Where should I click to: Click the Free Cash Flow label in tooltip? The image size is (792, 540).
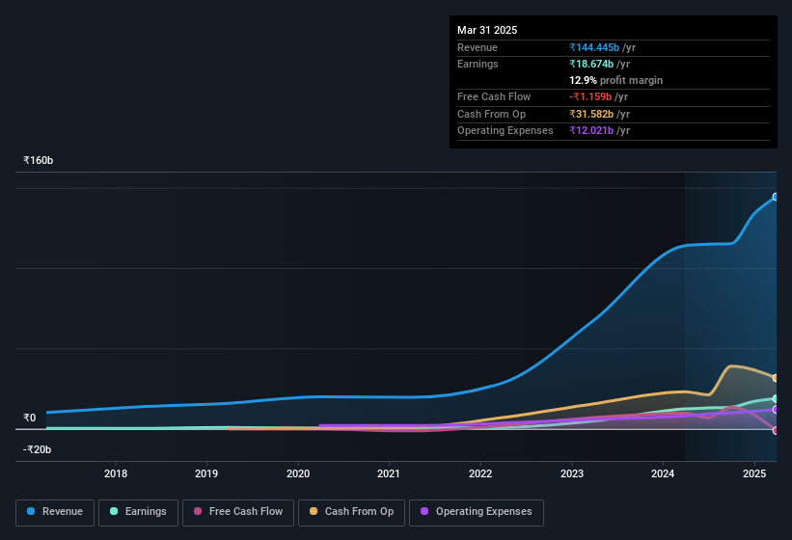point(494,96)
